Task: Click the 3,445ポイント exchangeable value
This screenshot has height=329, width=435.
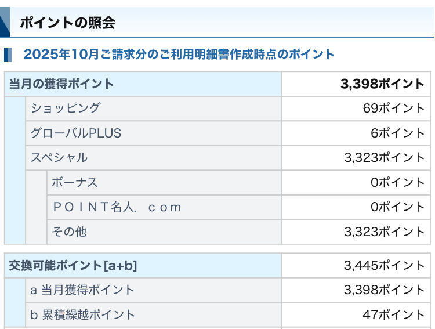Action: [384, 266]
